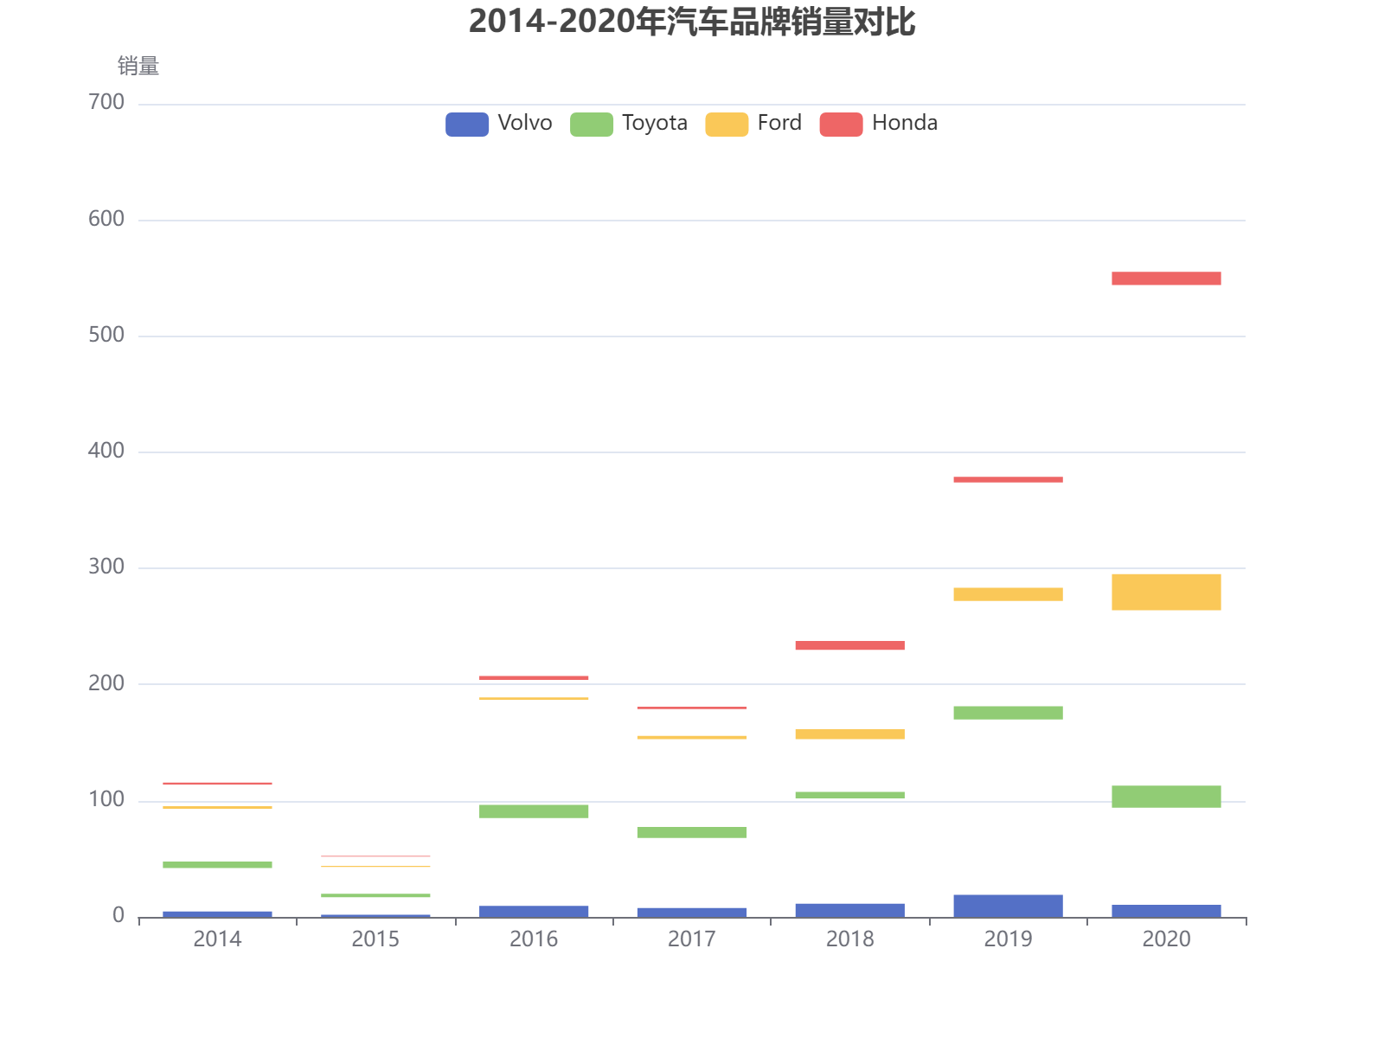Select the blue Volvo bar for 2016
The image size is (1384, 1038).
tap(534, 912)
